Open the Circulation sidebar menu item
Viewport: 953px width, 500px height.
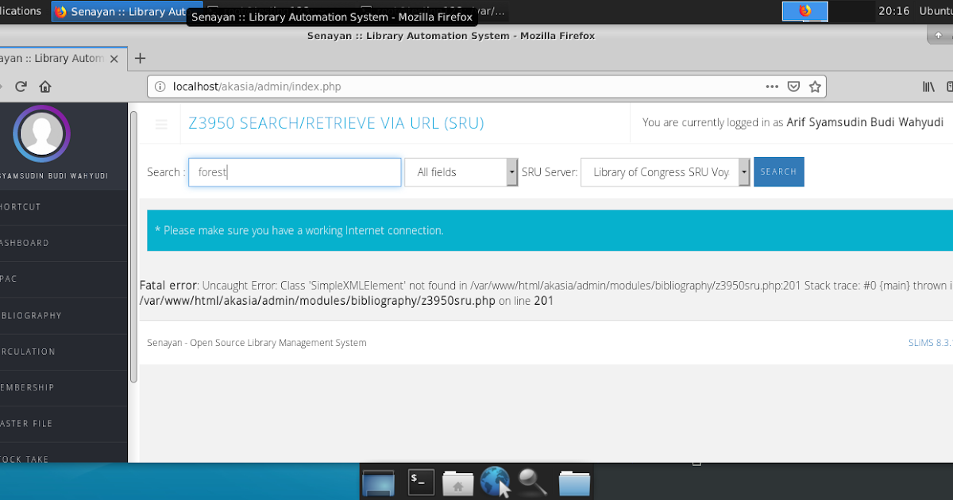[x=64, y=352]
